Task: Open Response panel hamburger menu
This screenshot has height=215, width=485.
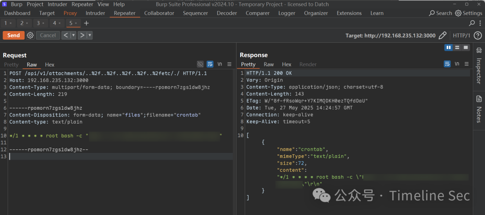Action: tap(467, 64)
